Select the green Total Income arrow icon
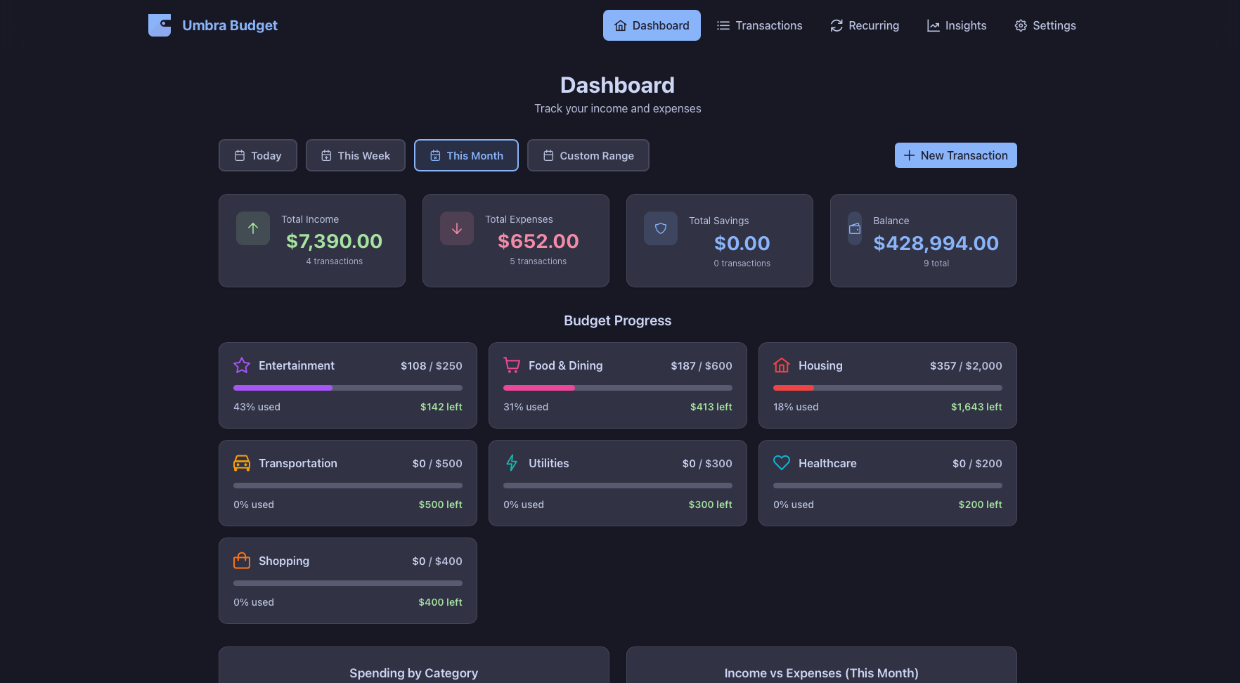 (x=252, y=228)
